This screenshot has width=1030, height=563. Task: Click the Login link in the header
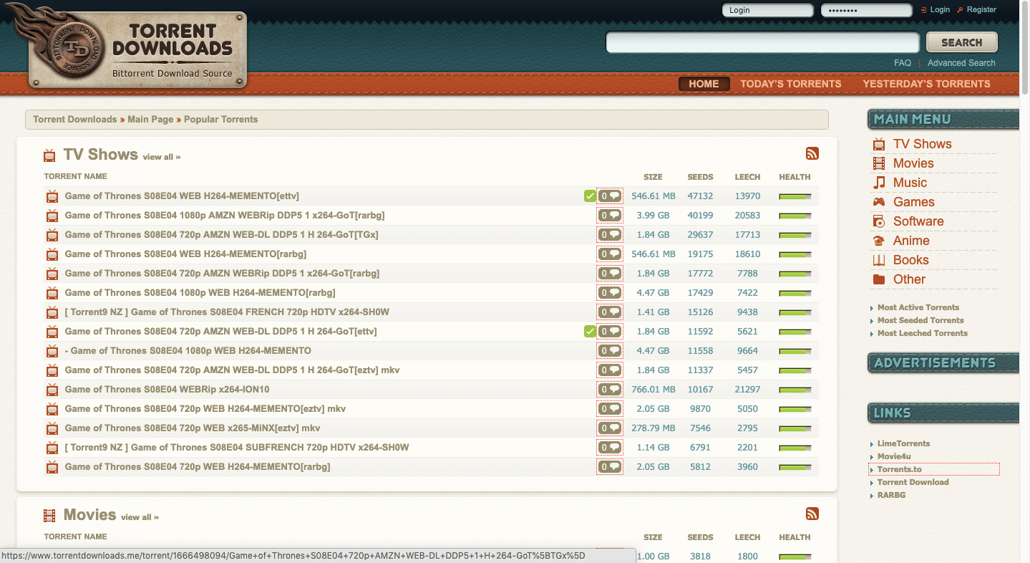(940, 10)
